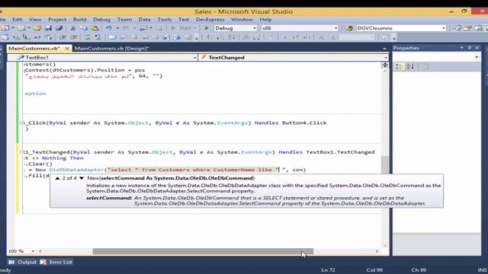
Task: Click the Toggle Bookmark icon in text editor toolbar
Action: click(x=112, y=37)
